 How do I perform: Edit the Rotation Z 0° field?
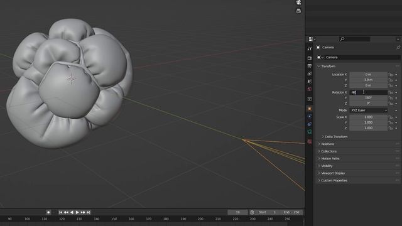(x=369, y=103)
